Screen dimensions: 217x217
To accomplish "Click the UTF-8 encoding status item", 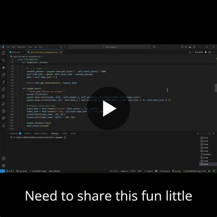I will (133, 171).
